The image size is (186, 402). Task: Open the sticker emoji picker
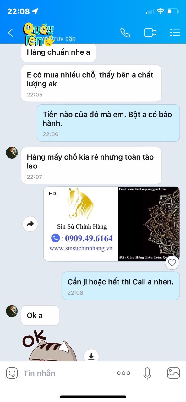point(12,373)
